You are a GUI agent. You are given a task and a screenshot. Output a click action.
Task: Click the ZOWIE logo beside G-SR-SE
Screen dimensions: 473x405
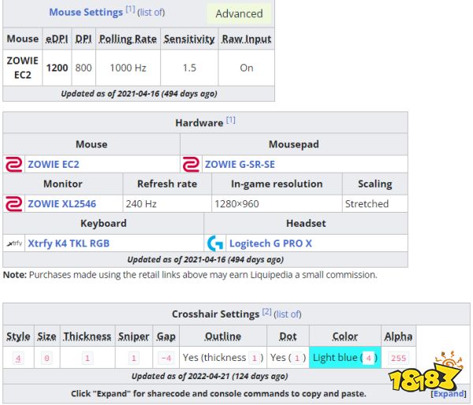(191, 165)
